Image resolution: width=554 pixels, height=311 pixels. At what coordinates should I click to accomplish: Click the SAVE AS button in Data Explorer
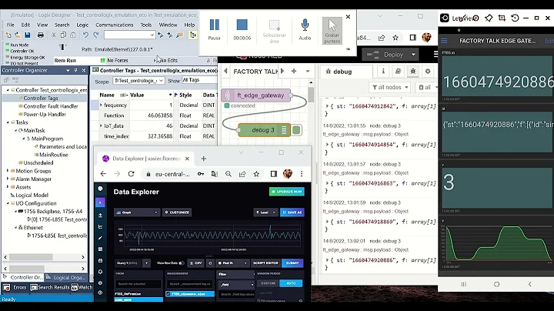292,212
